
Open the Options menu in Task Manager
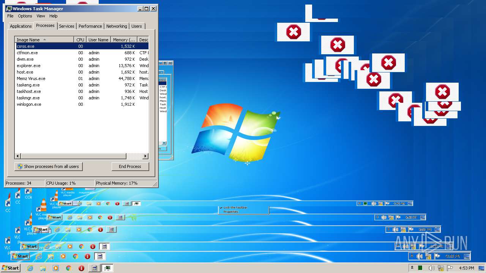pyautogui.click(x=25, y=16)
